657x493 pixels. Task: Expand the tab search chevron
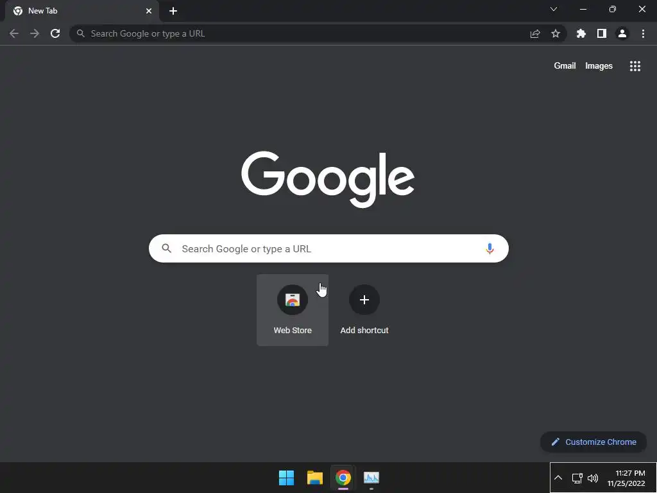[x=554, y=9]
